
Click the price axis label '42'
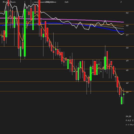(x=127, y=83)
